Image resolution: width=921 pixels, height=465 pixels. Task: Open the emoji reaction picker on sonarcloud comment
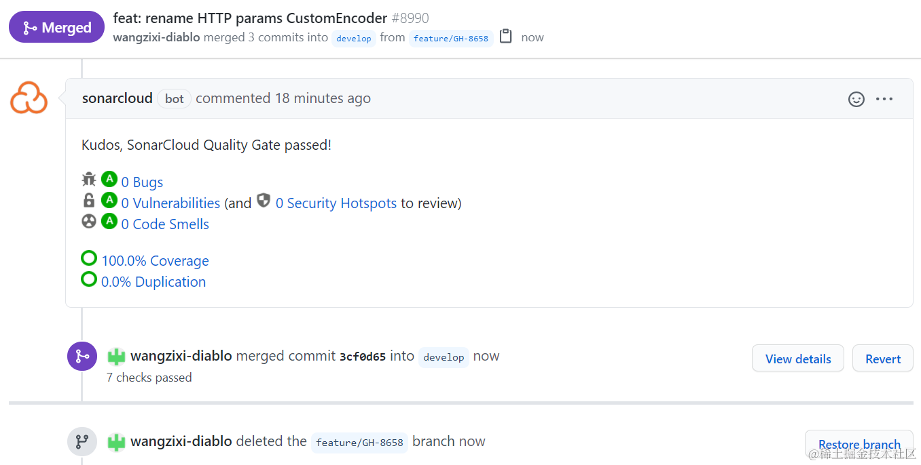coord(856,99)
